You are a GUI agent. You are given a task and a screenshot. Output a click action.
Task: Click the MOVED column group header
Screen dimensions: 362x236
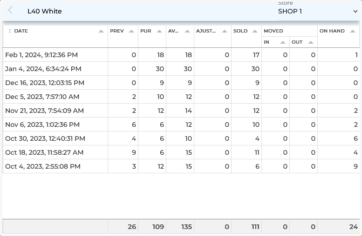pyautogui.click(x=273, y=31)
